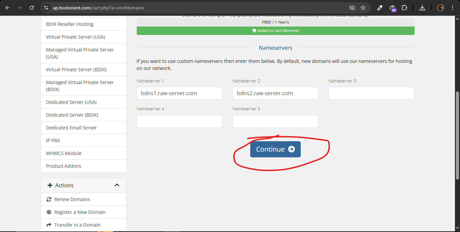
Task: Click the page vertical scrollbar thumb
Action: (x=457, y=134)
